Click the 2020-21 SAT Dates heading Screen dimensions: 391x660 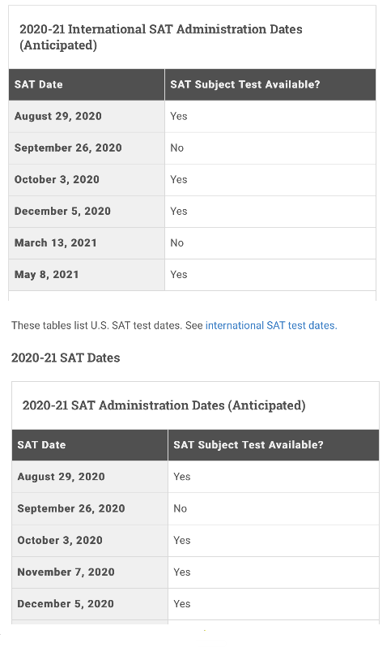click(66, 358)
